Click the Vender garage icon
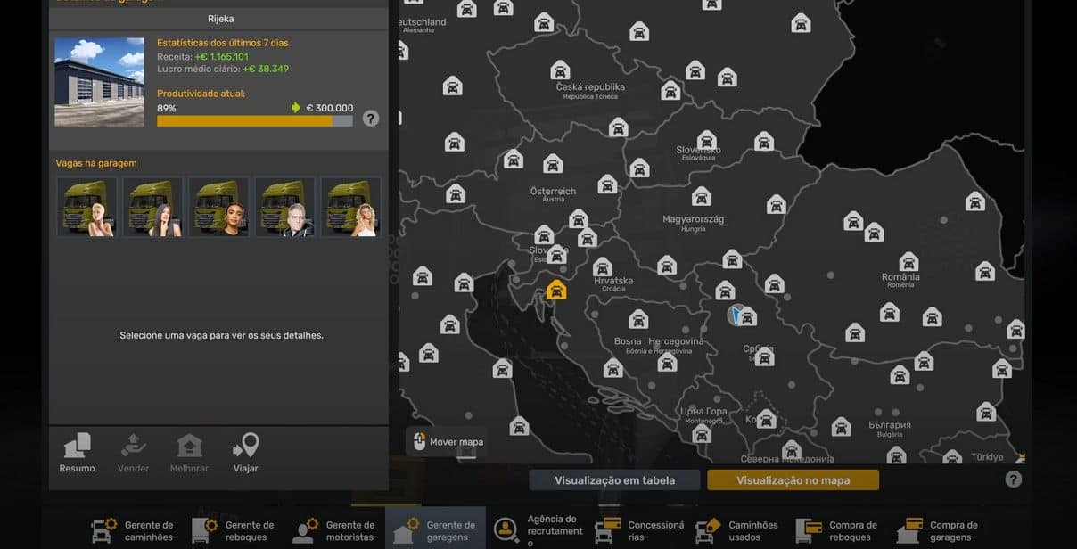The width and height of the screenshot is (1077, 549). click(133, 446)
